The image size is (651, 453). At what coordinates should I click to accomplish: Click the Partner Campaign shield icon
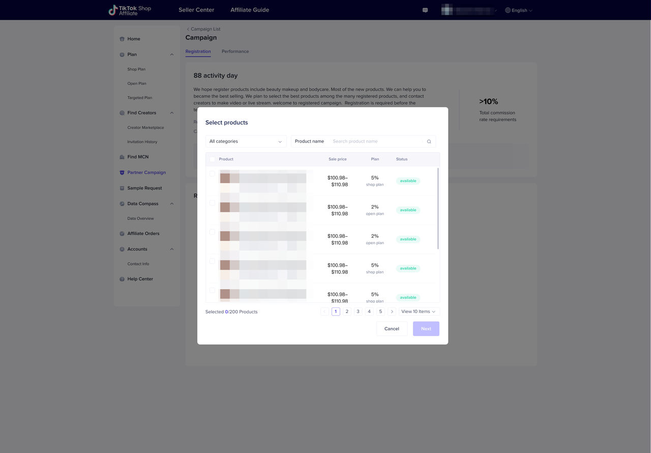click(122, 173)
